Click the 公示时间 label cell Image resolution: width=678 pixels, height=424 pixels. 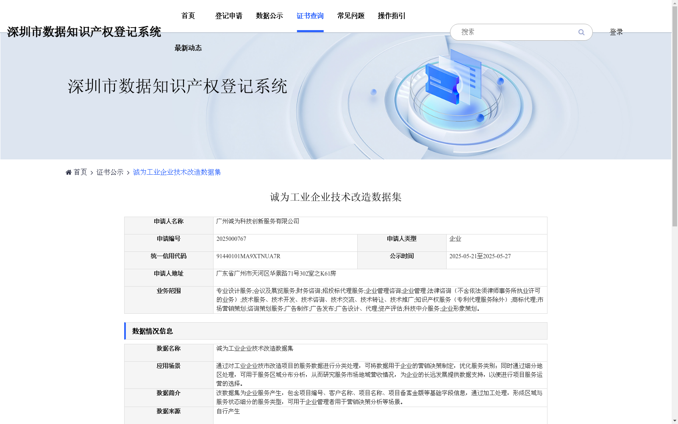(x=402, y=260)
